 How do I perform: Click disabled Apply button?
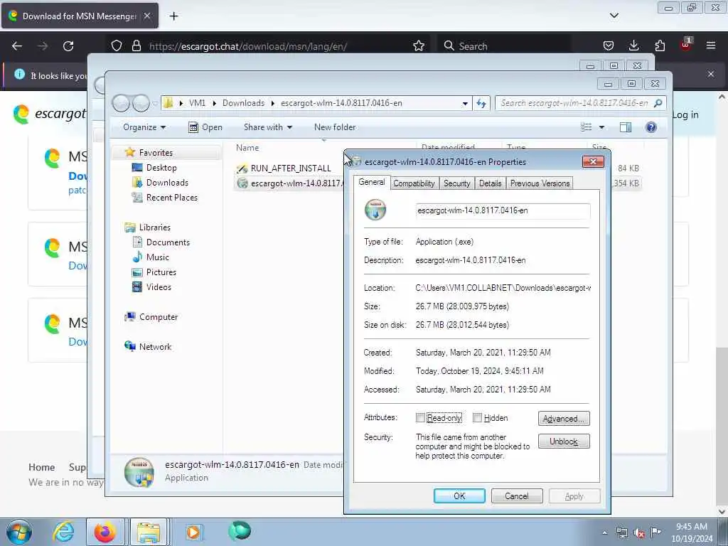(574, 496)
